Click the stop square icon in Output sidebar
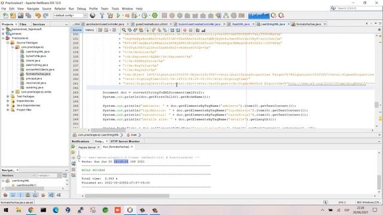This screenshot has width=383, height=215. tap(73, 170)
